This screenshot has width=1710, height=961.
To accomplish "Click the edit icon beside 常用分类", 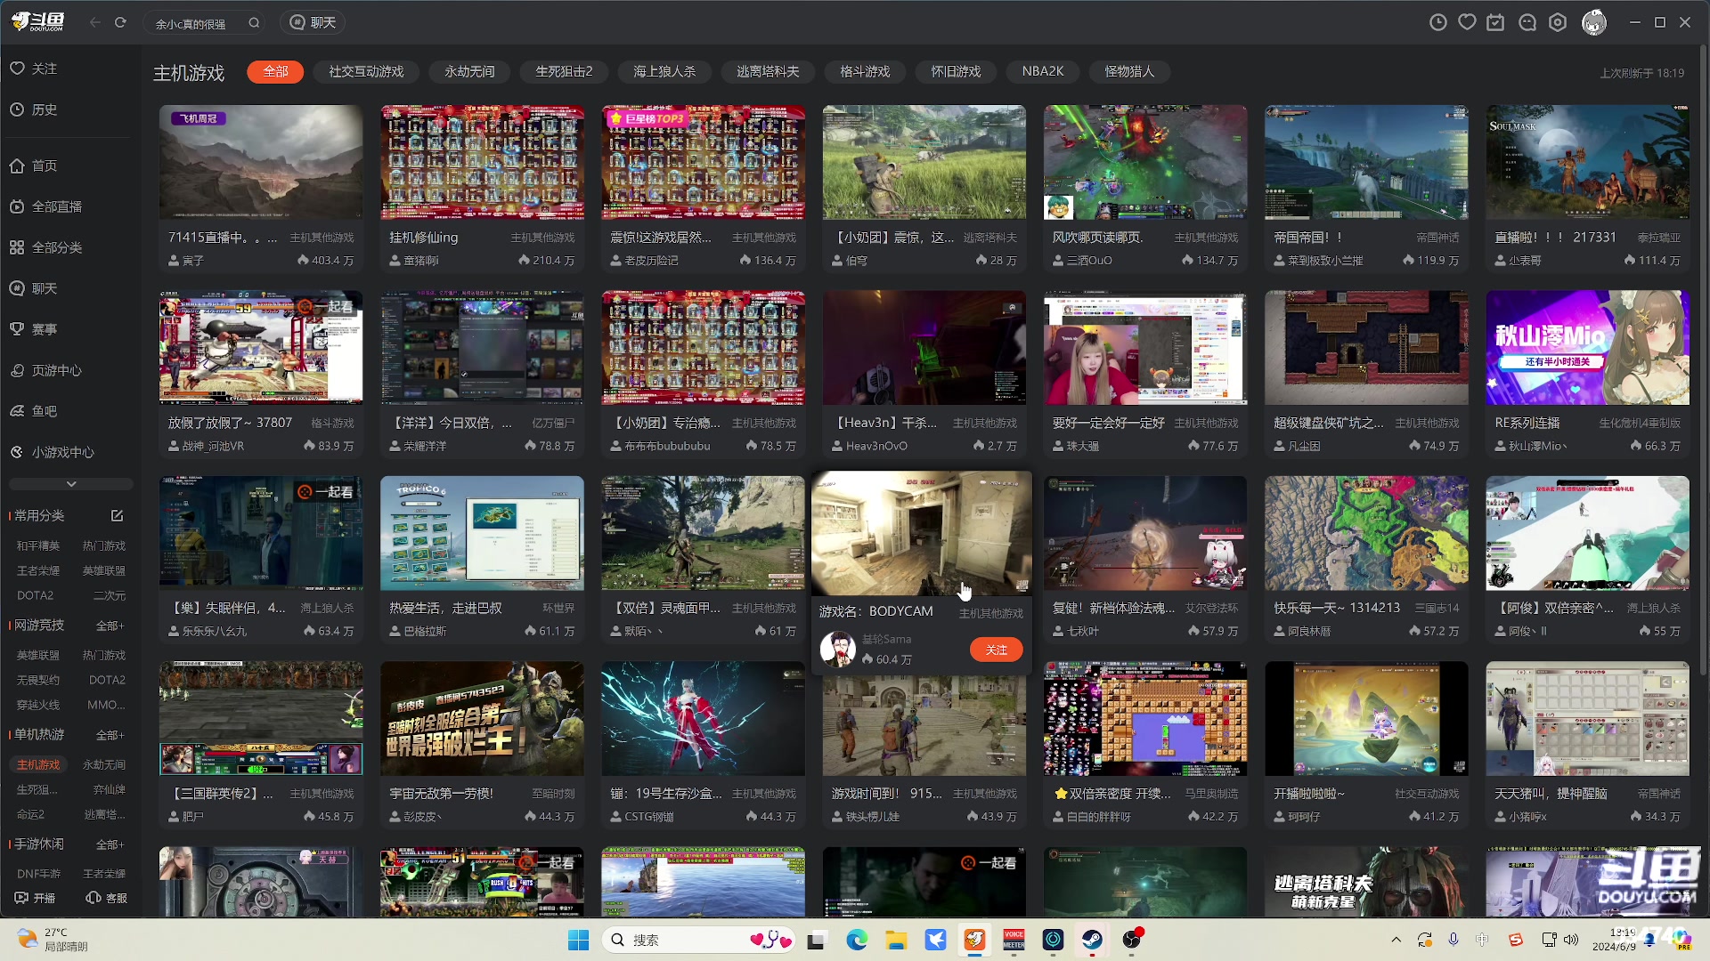I will point(117,515).
